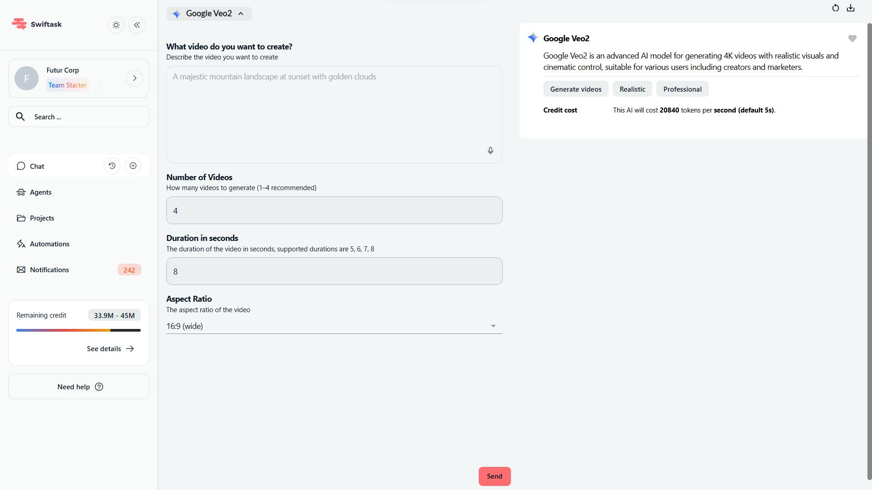
Task: Click the remaining credit progress bar
Action: (x=78, y=330)
